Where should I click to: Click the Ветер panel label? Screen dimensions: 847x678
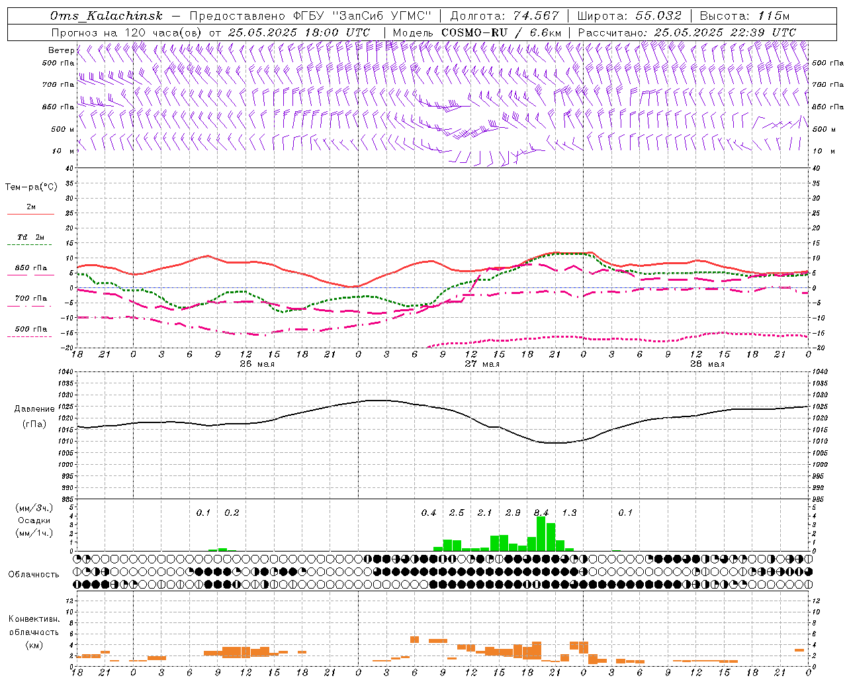coord(61,50)
